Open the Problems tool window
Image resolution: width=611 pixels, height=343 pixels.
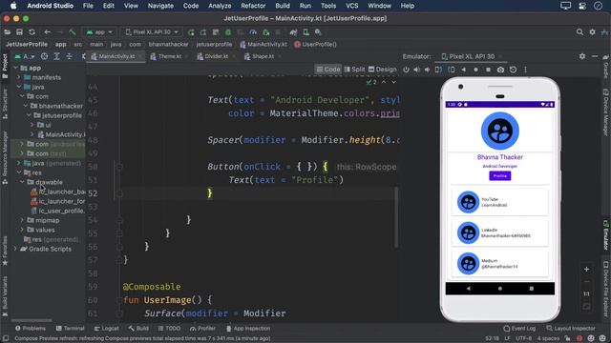(31, 328)
